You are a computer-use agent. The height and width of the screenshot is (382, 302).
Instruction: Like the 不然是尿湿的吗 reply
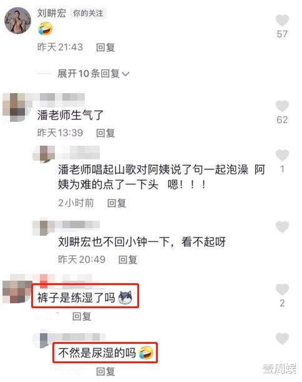pos(282,338)
